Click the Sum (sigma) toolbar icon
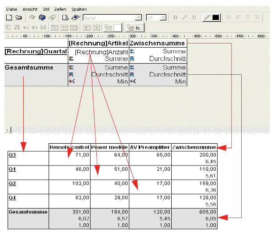The width and height of the screenshot is (280, 234). click(x=8, y=28)
